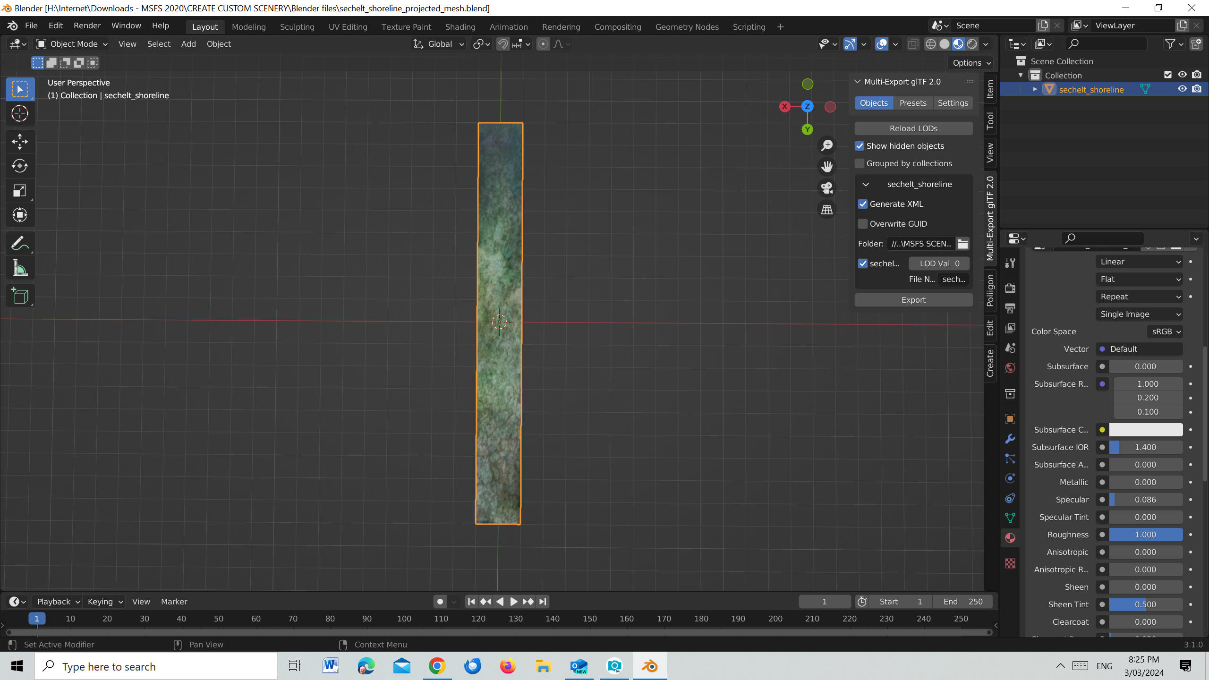Open Render properties icon
This screenshot has height=680, width=1209.
click(x=1010, y=288)
